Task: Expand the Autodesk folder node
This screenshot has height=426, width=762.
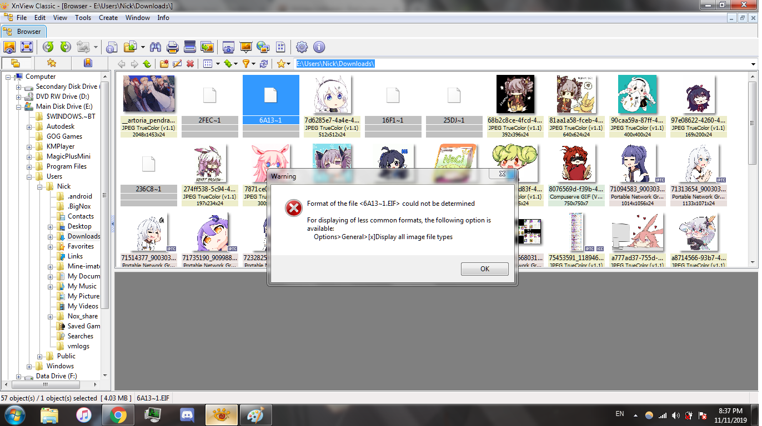Action: [x=30, y=126]
